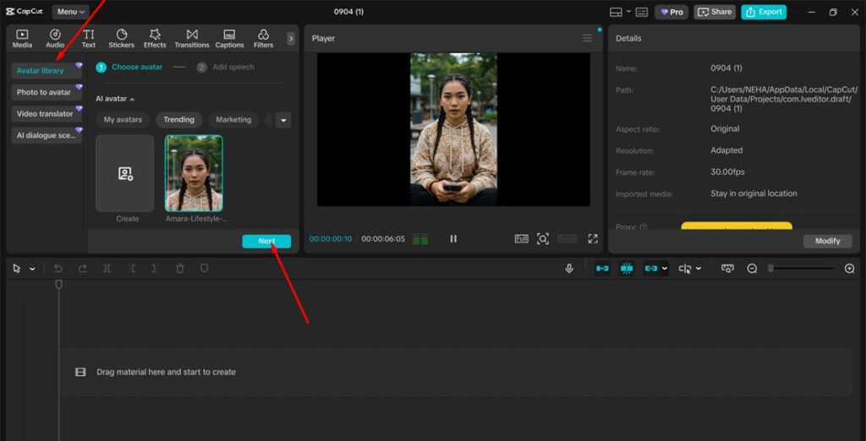Expand the Menu dropdown
The height and width of the screenshot is (441, 866).
point(72,12)
